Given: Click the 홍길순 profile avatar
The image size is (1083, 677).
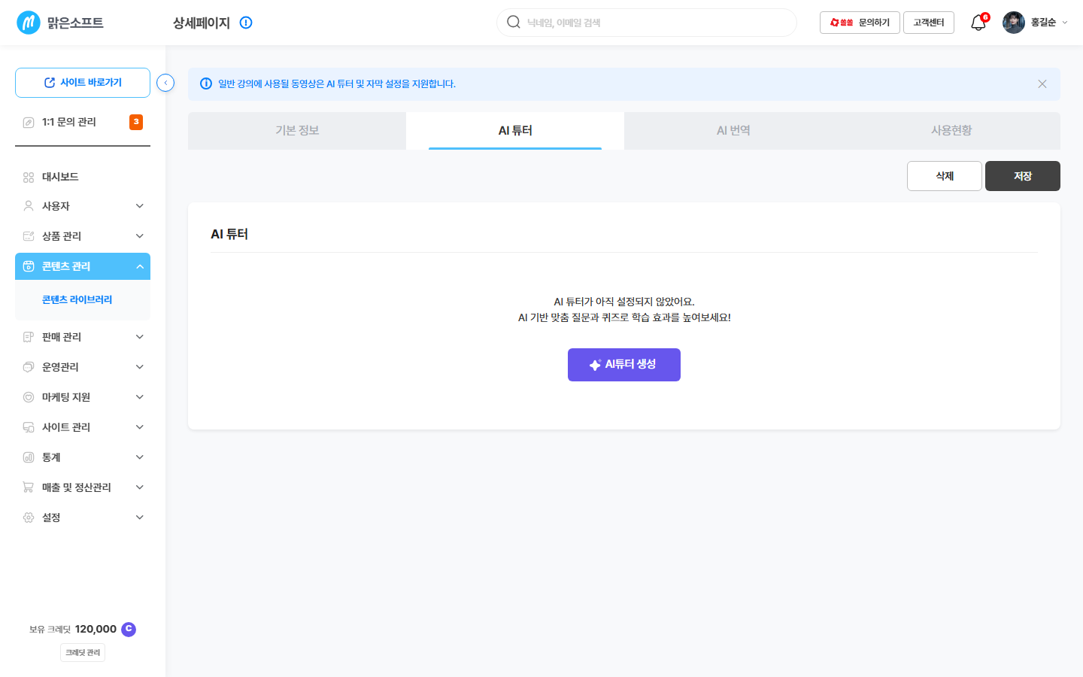Looking at the screenshot, I should click(x=1014, y=23).
